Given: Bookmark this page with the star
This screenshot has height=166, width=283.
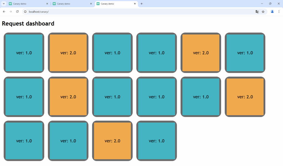Looking at the screenshot, I should (263, 12).
